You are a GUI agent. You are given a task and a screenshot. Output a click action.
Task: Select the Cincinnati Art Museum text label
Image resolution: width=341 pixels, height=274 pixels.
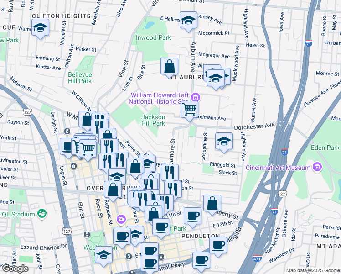(278, 168)
